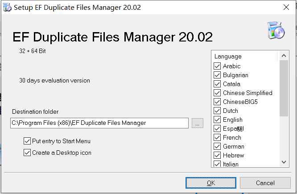Open the browse folder '...' button
297x194 pixels.
tap(198, 123)
